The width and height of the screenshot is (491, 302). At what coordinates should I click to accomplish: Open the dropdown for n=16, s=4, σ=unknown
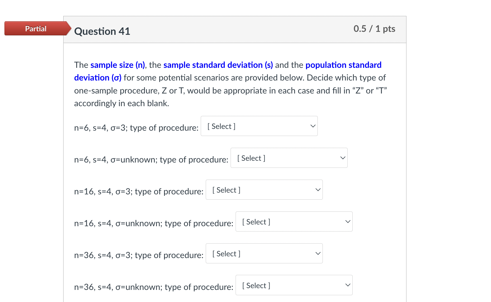(294, 221)
